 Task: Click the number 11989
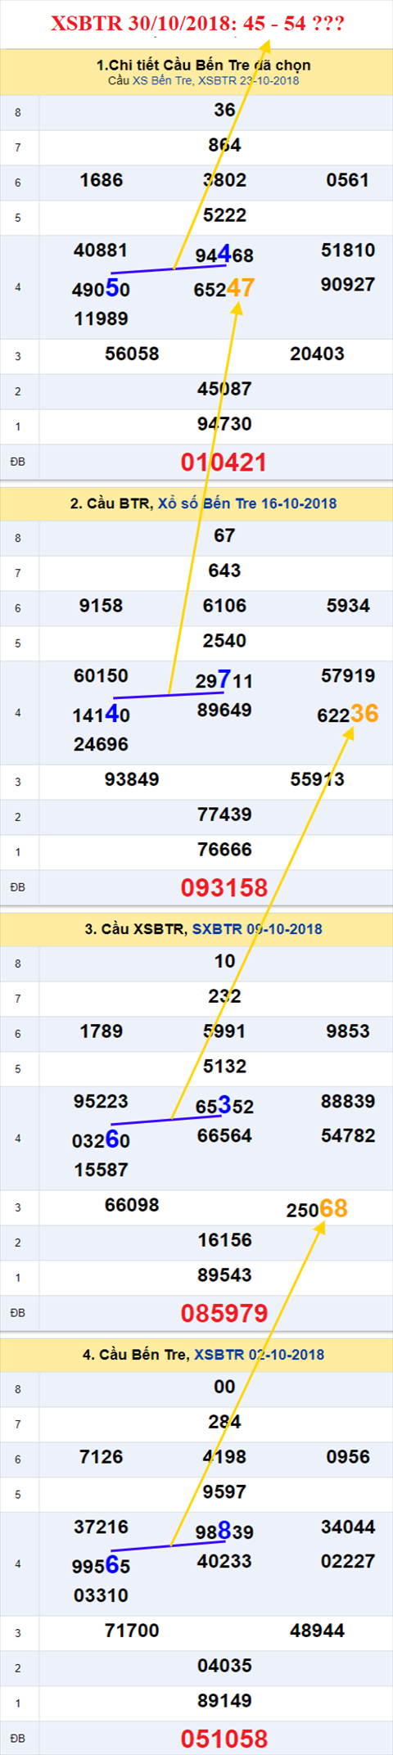tap(101, 319)
